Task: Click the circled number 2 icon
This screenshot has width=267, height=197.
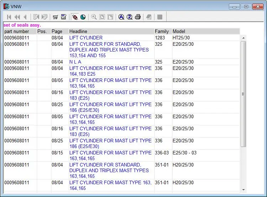Action: point(130,17)
